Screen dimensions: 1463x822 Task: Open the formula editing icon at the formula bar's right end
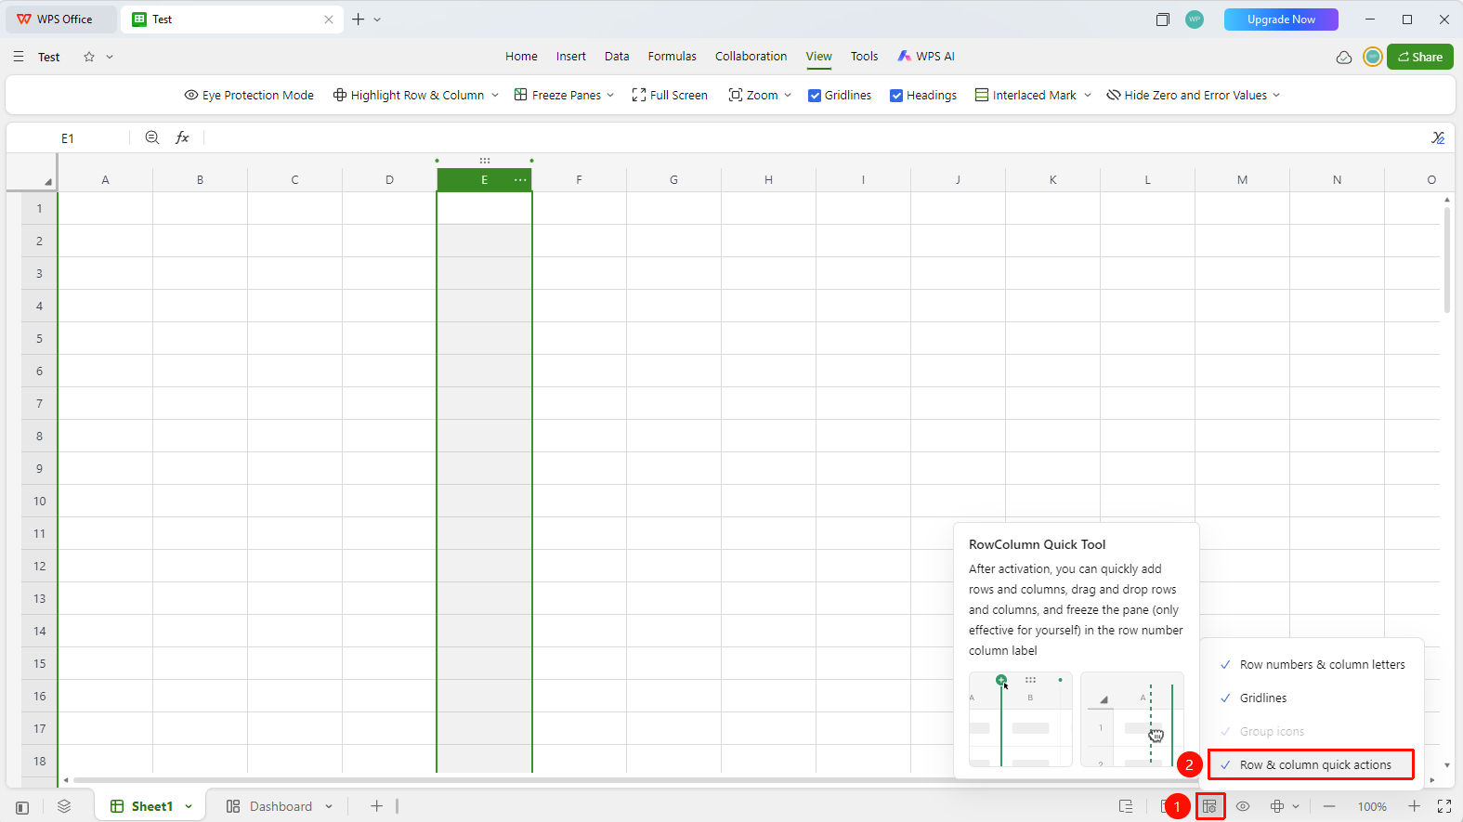[1438, 137]
